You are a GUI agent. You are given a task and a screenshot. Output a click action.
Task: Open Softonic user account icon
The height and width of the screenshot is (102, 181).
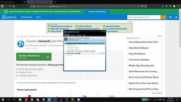176,17
